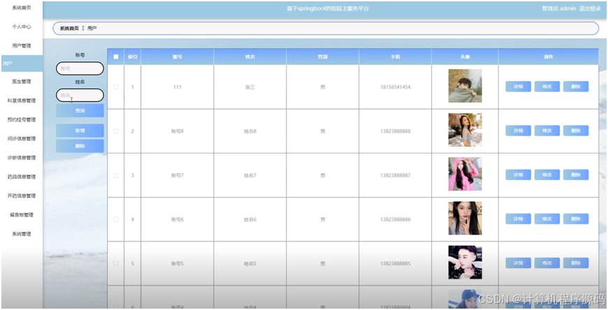Viewport: 608px width, 310px height.
Task: Click the 手机 column header
Action: point(395,57)
